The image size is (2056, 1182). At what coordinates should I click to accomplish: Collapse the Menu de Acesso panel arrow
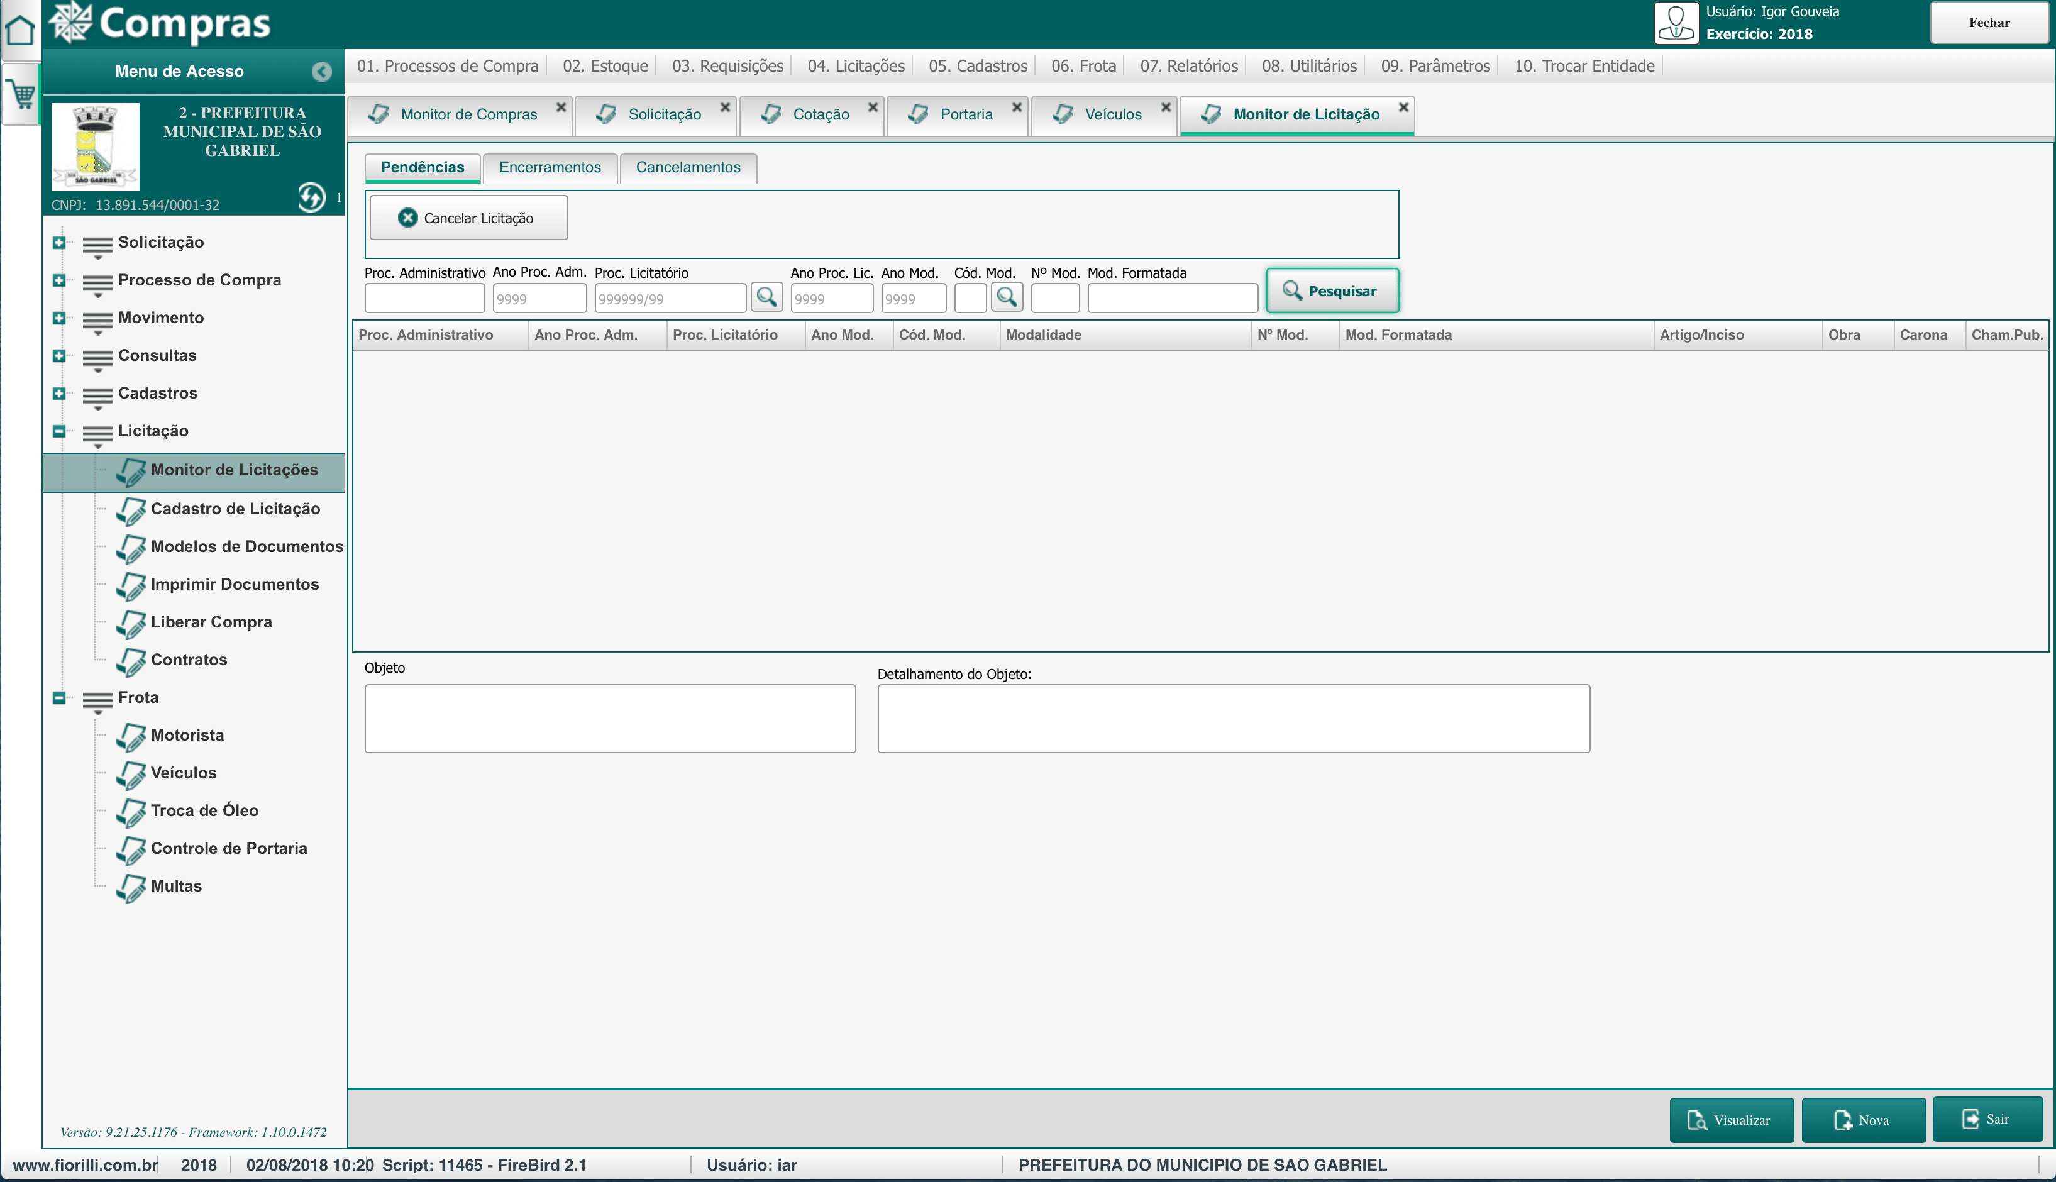tap(321, 72)
